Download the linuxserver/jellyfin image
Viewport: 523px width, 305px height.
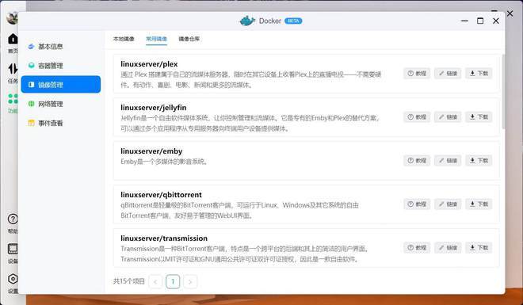[x=479, y=117]
